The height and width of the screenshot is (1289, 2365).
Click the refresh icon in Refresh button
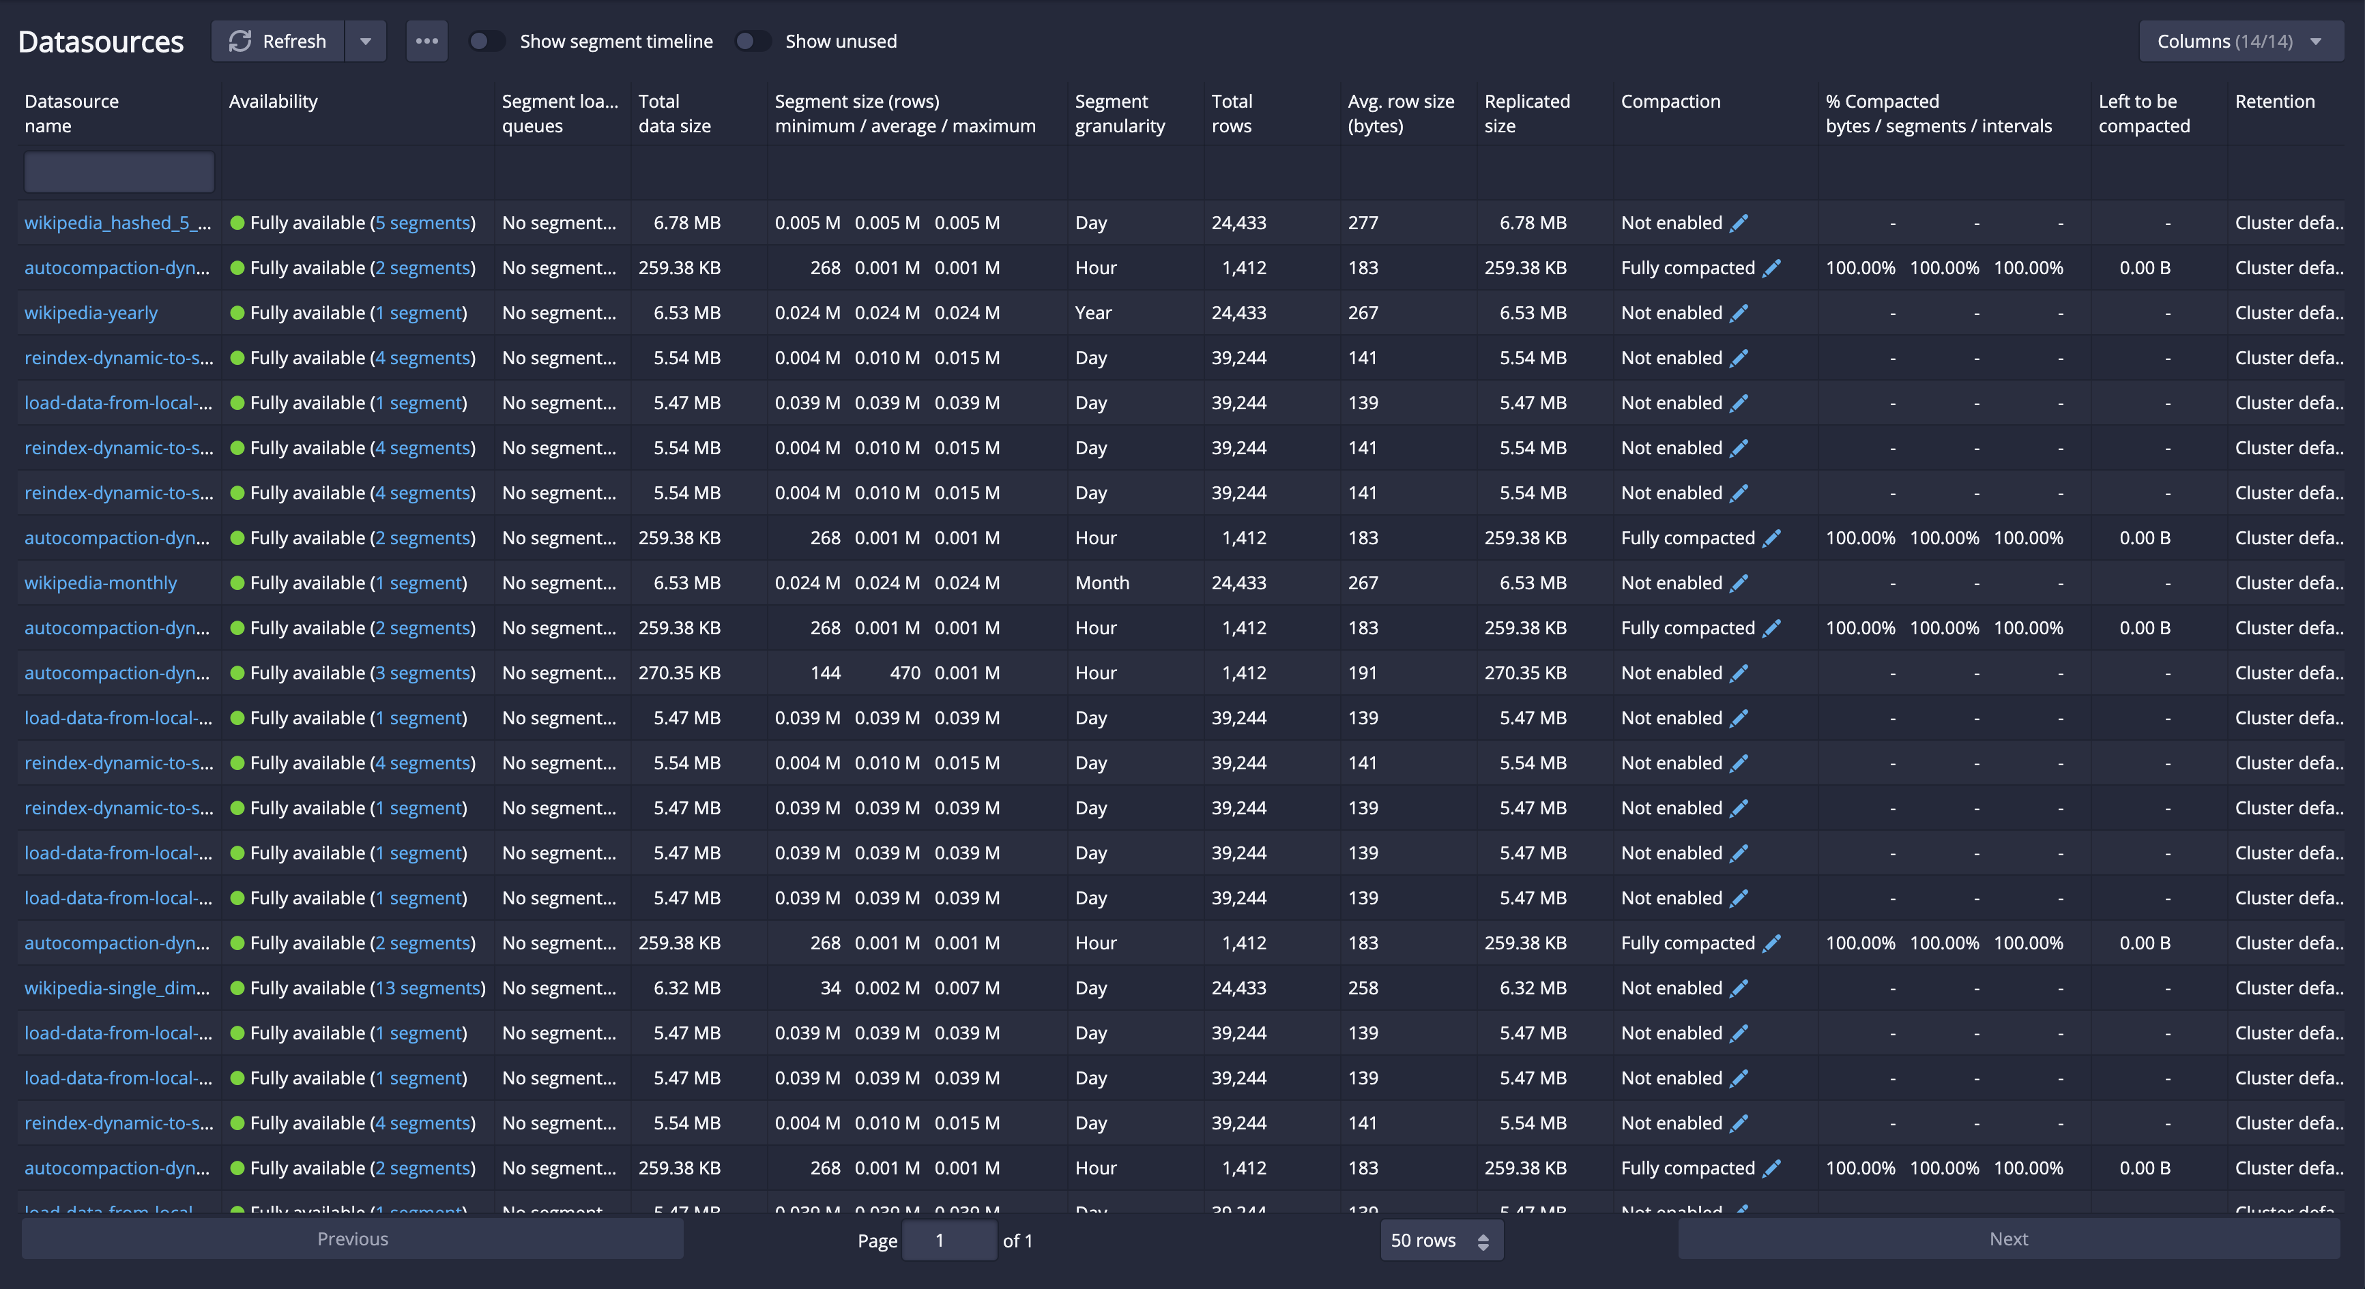click(x=240, y=42)
